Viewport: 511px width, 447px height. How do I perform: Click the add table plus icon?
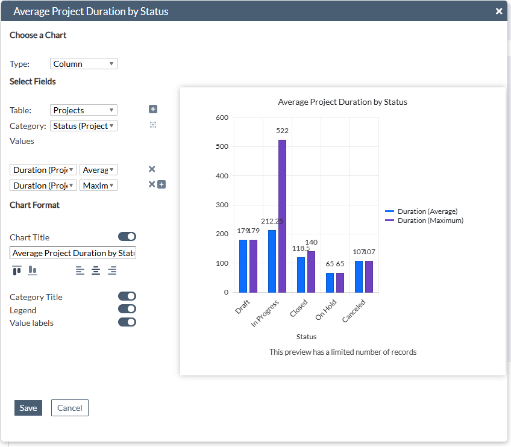[153, 109]
